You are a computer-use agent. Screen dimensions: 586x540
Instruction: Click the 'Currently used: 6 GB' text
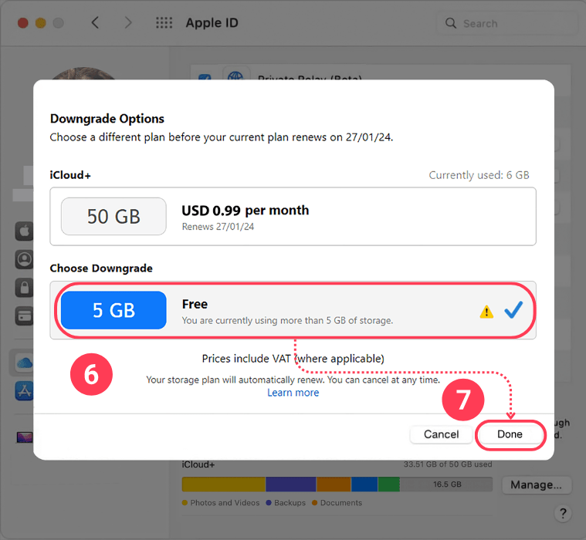[479, 175]
